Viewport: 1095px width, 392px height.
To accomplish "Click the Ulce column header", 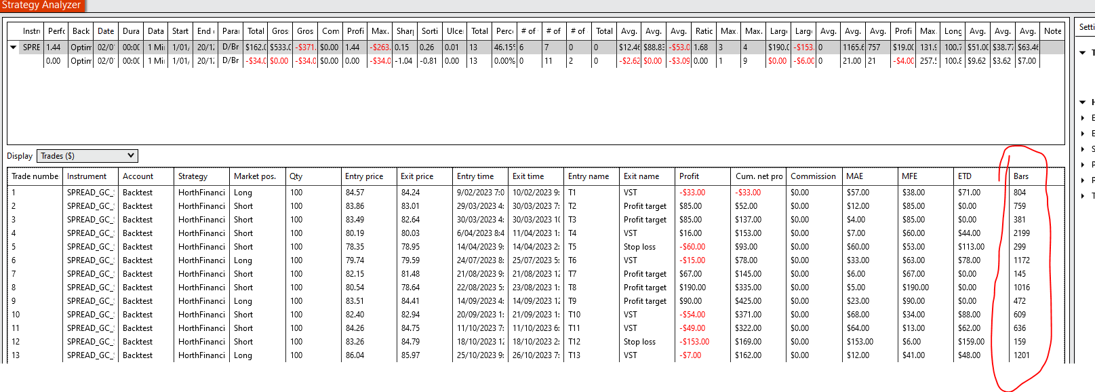I will click(x=455, y=31).
